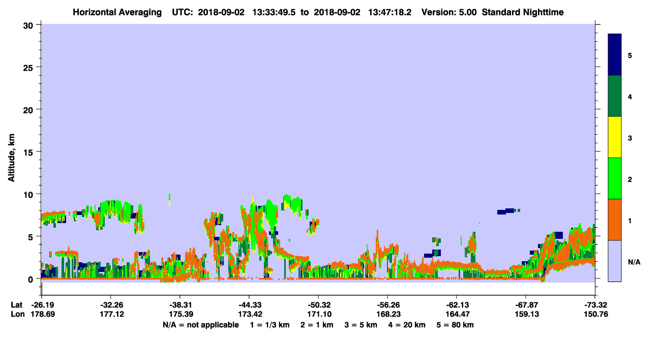Click the 'Lat' row label
This screenshot has width=661, height=339.
click(x=16, y=305)
